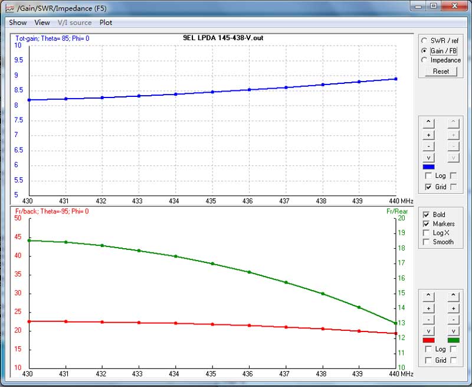
Task: Uncheck the ticked Grid checkbox for the upper graph
Action: coord(428,187)
